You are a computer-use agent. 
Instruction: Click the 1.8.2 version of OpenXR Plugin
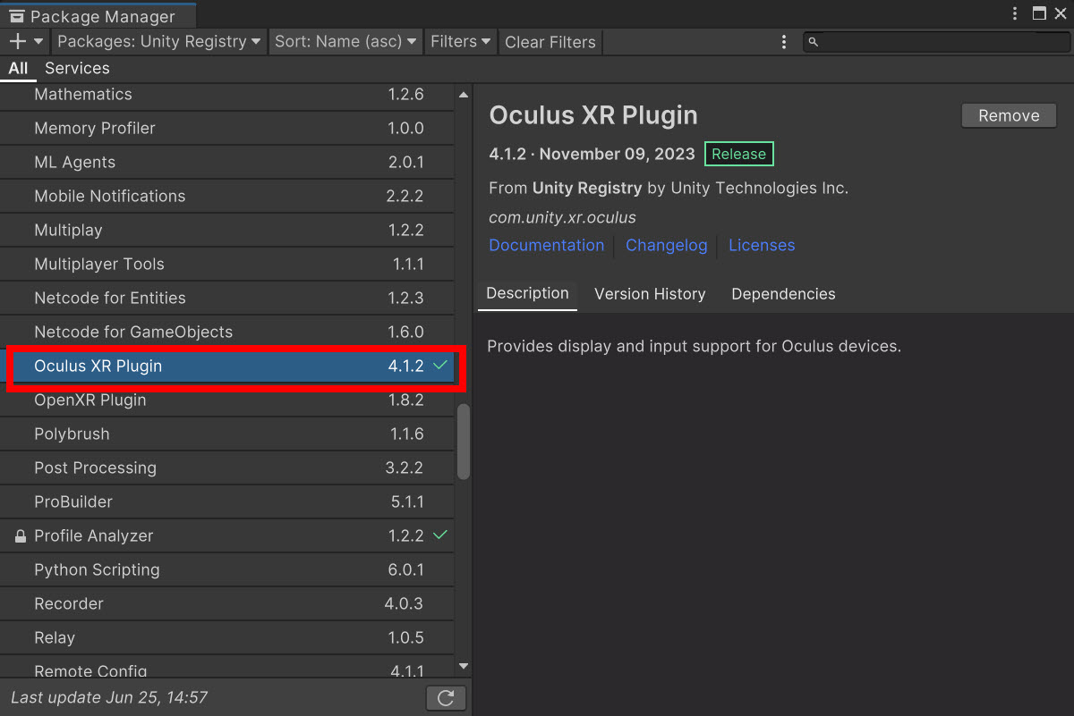(x=405, y=400)
